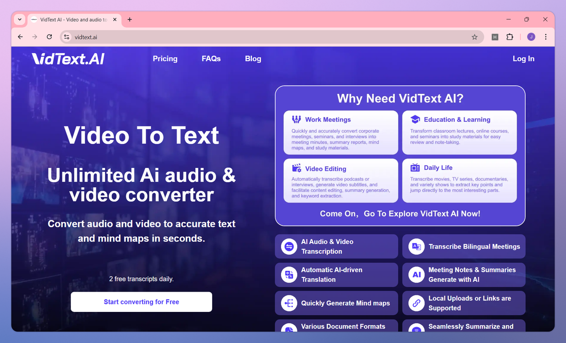
Task: Click the VidText.AI logo
Action: point(68,59)
